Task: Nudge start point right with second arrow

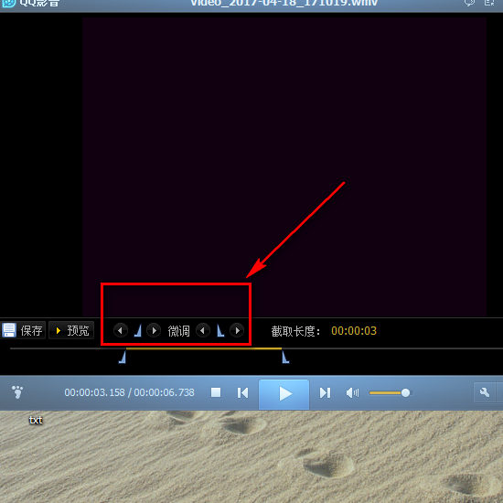Action: (x=154, y=330)
